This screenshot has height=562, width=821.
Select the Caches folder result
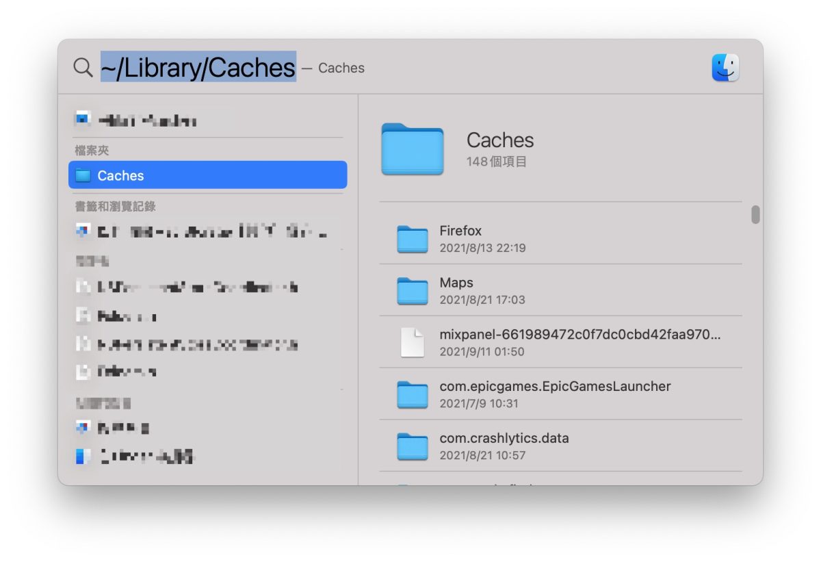[208, 175]
